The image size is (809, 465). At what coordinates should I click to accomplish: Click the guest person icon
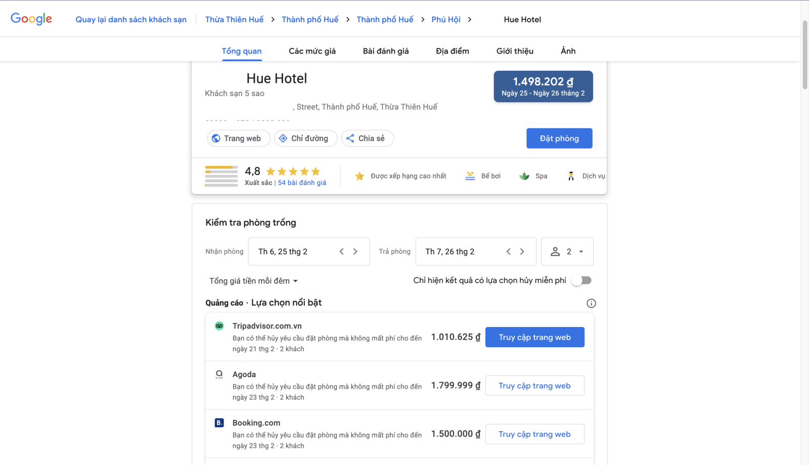[x=555, y=252]
